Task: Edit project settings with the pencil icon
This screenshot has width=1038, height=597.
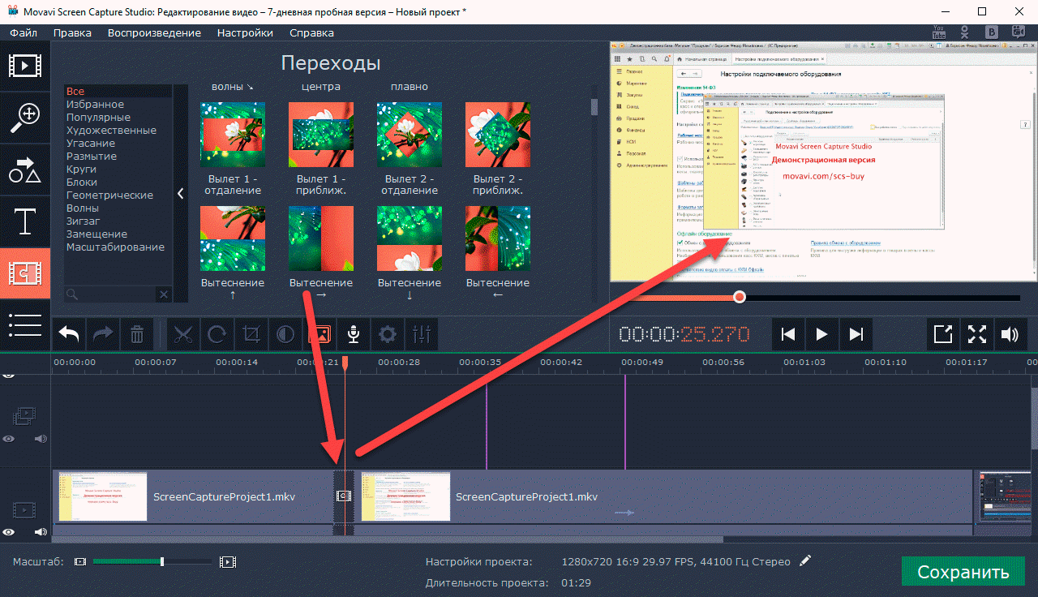Action: [804, 560]
